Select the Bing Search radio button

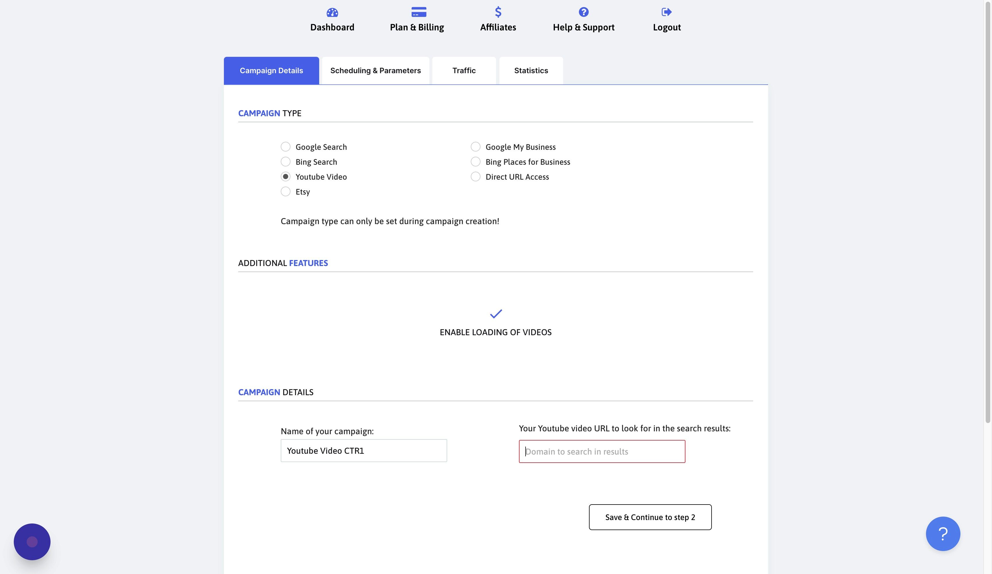pos(285,162)
